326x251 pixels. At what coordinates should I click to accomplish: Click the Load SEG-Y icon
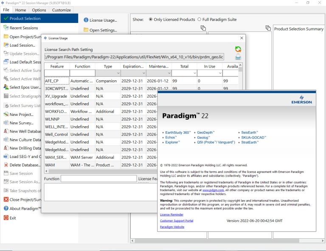[x=6, y=156]
